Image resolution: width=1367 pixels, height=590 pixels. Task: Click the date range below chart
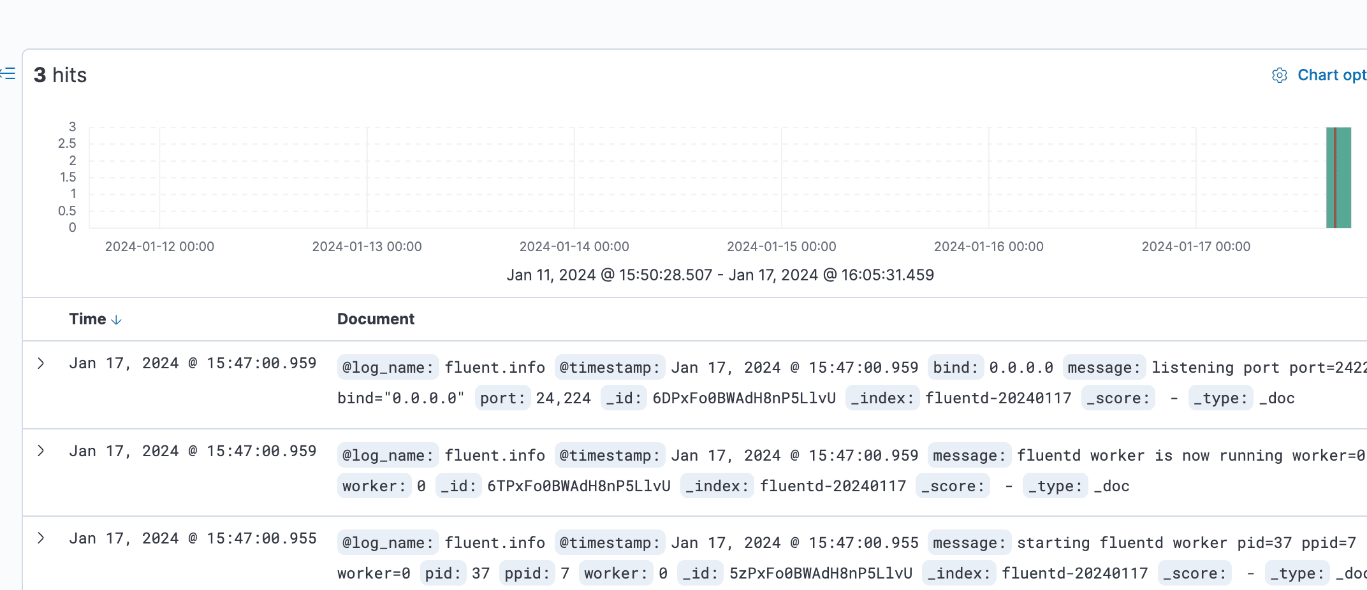(720, 275)
